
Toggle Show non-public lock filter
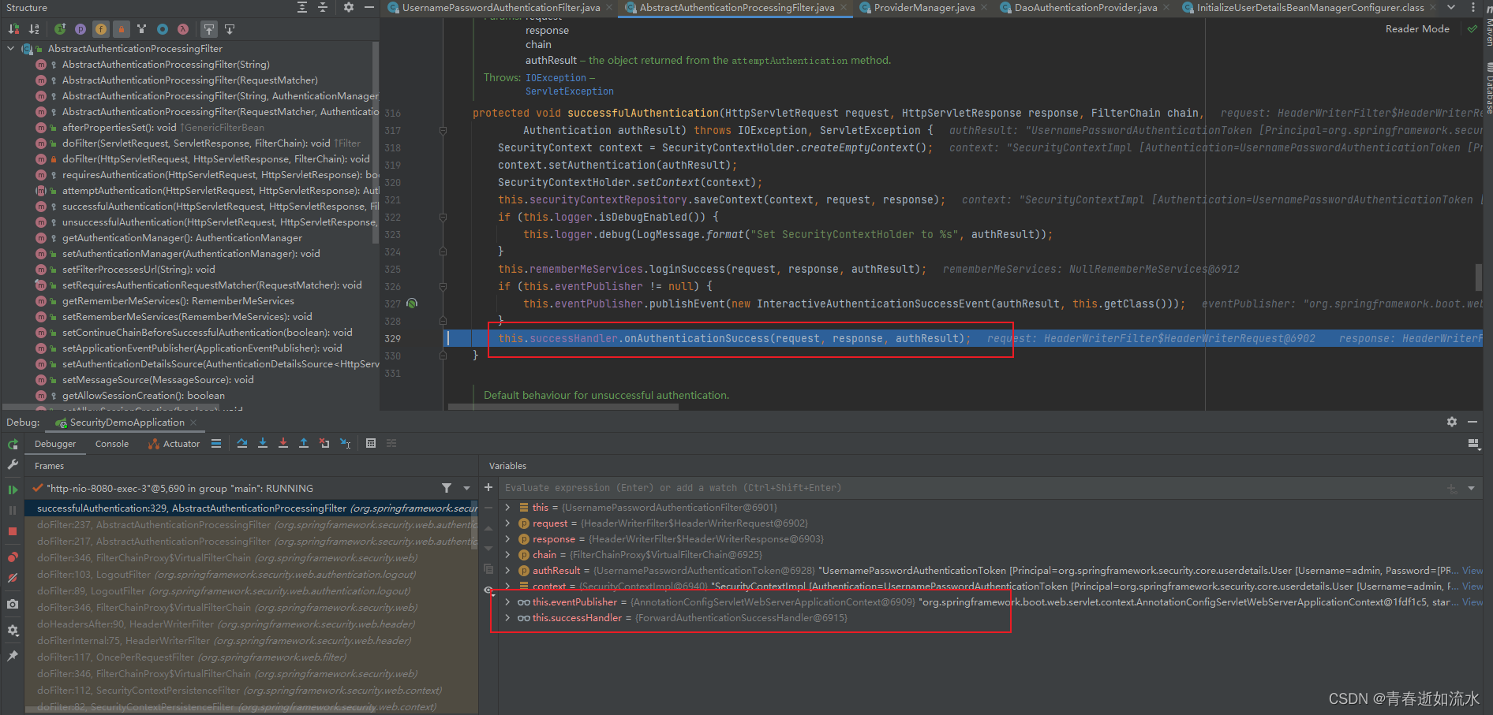122,29
